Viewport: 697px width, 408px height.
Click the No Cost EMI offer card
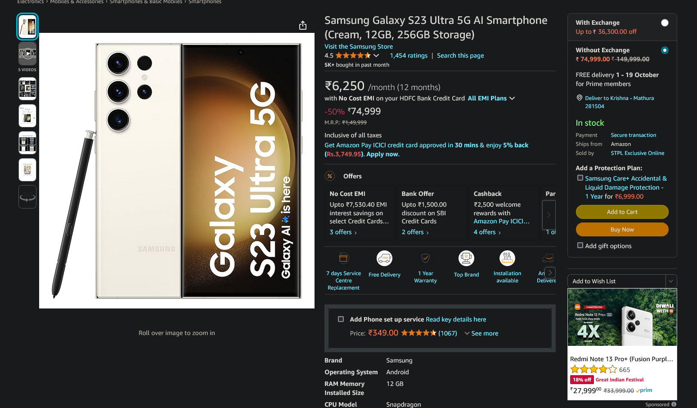359,212
